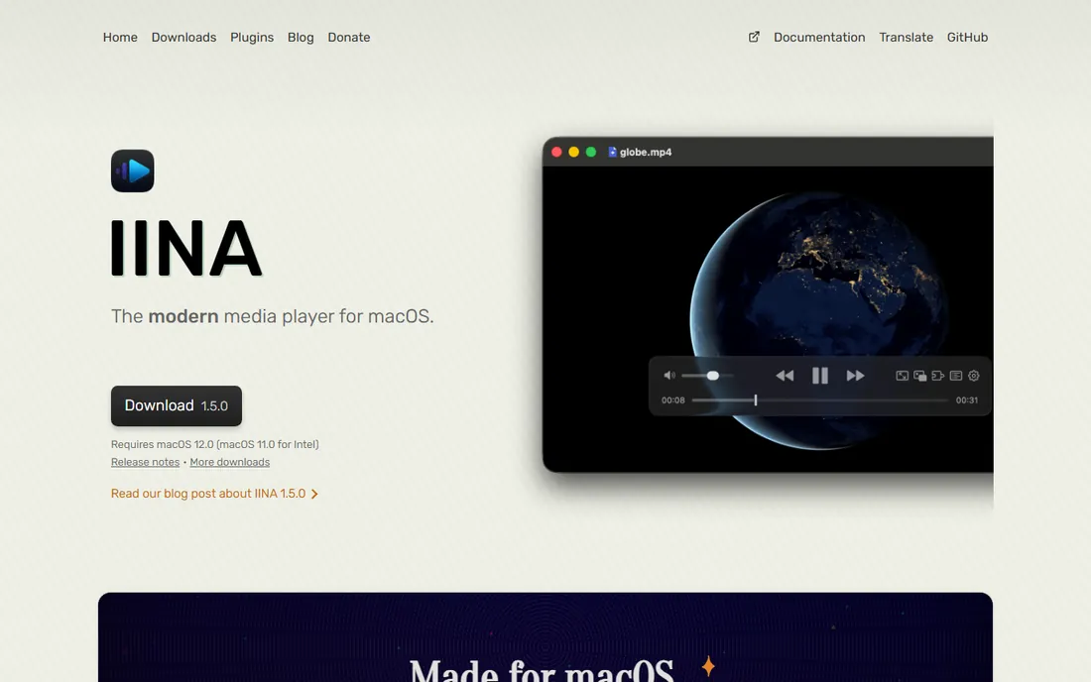Image resolution: width=1091 pixels, height=682 pixels.
Task: Open the Downloads nav item
Action: 183,37
